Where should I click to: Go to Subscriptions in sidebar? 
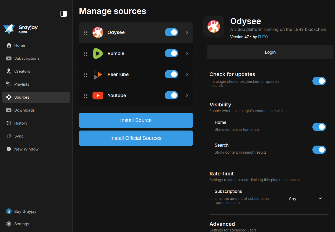click(x=36, y=58)
